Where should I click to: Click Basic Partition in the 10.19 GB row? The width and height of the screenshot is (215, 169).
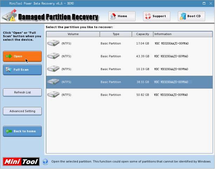pyautogui.click(x=110, y=69)
